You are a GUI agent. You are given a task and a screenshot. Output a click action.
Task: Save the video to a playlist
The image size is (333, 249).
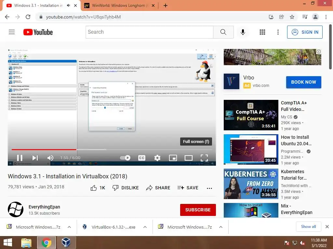[x=188, y=188]
